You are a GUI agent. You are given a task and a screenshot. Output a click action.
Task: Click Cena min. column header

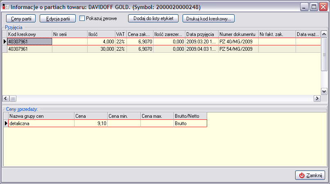(x=124, y=116)
